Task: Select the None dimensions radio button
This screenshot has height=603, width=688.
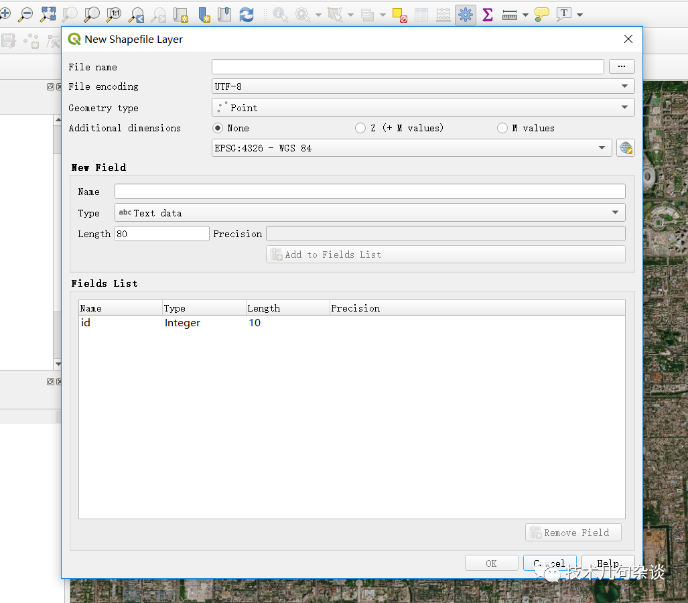Action: 218,128
